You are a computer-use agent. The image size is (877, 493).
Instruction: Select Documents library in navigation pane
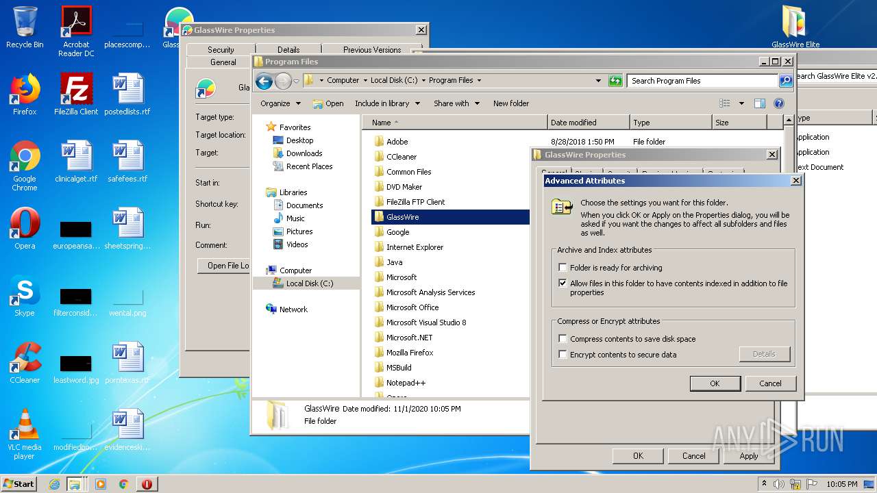tap(304, 205)
